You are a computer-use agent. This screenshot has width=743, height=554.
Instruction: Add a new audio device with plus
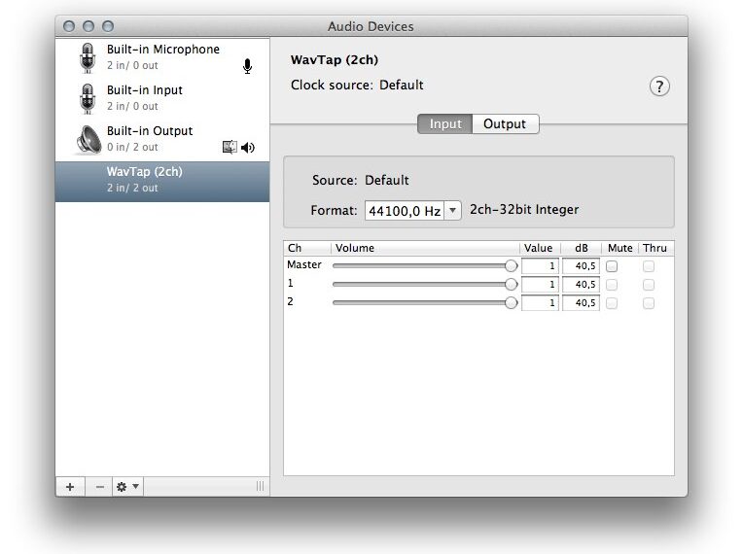coord(70,486)
